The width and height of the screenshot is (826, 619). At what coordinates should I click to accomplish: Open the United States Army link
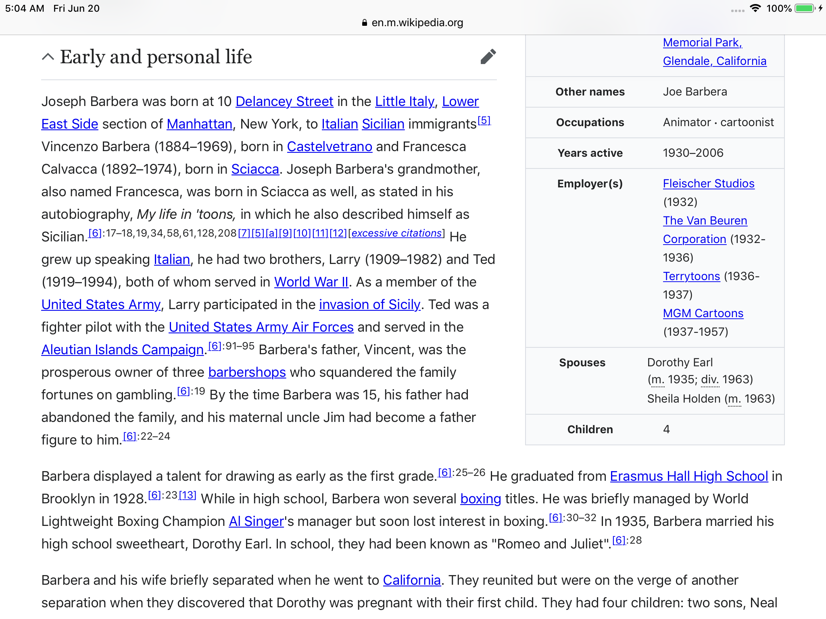101,304
